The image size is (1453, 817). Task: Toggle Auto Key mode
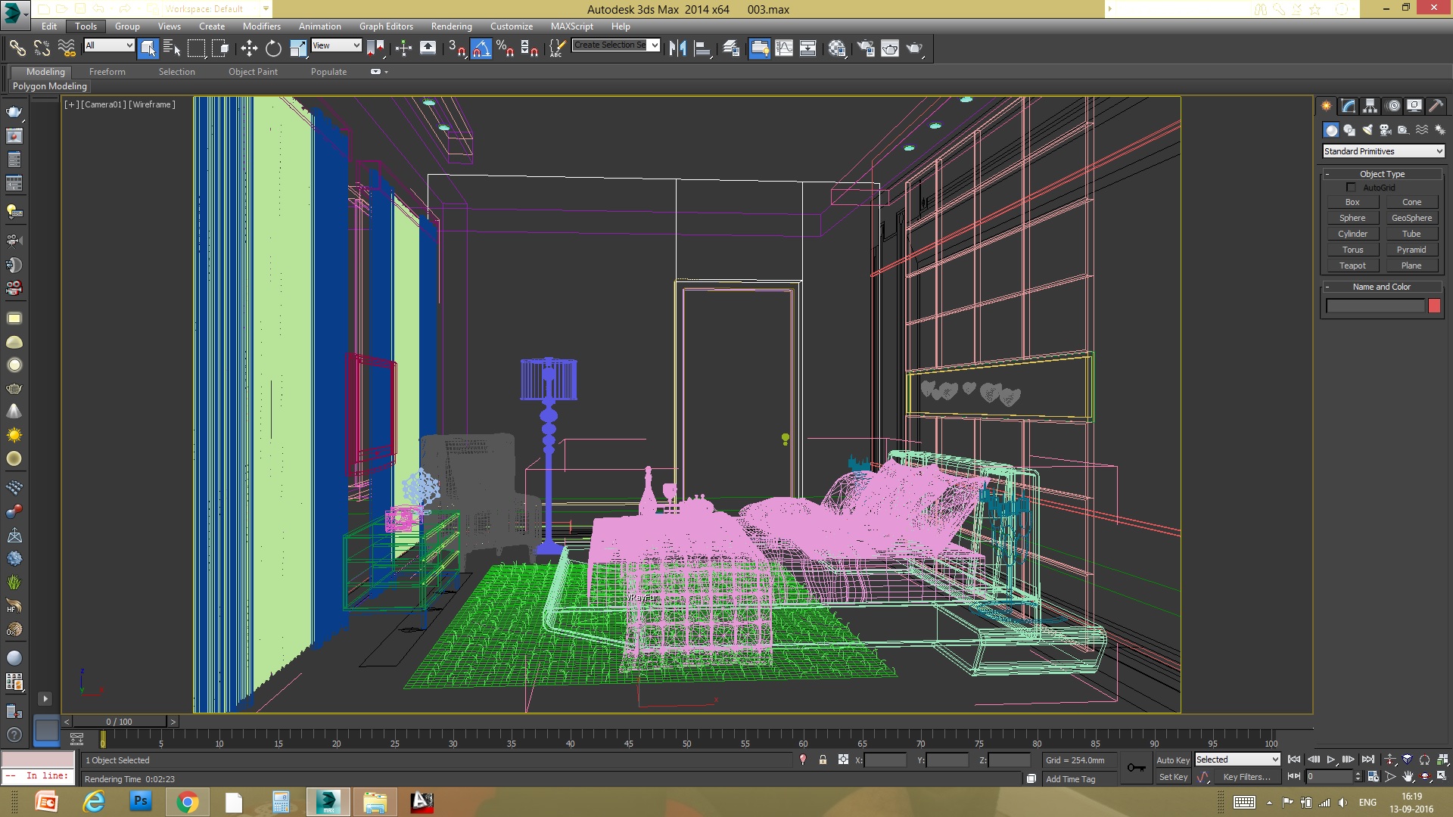coord(1172,760)
